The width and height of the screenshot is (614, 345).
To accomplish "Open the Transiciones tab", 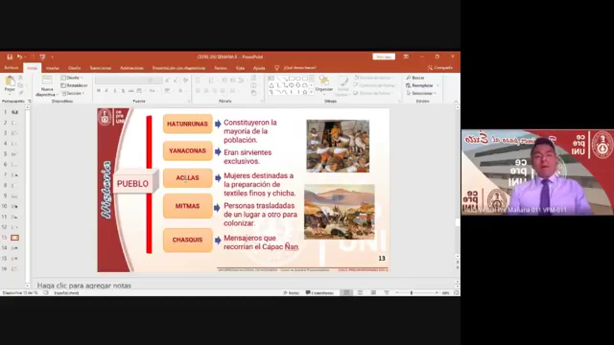I will coord(100,68).
